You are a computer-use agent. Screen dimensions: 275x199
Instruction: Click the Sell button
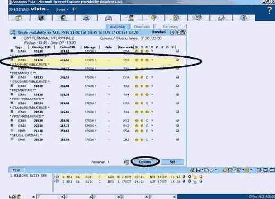[x=173, y=162]
